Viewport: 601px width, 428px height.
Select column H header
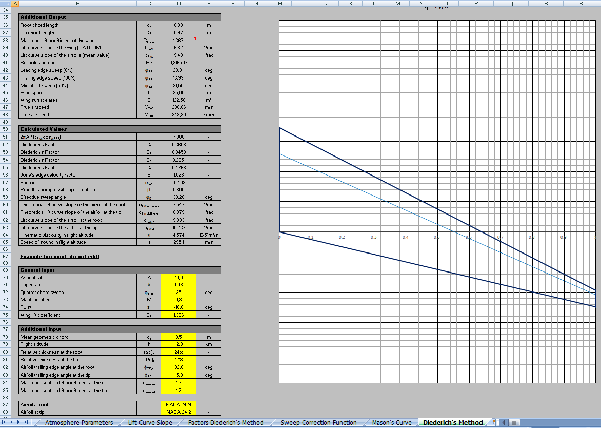(x=280, y=3)
